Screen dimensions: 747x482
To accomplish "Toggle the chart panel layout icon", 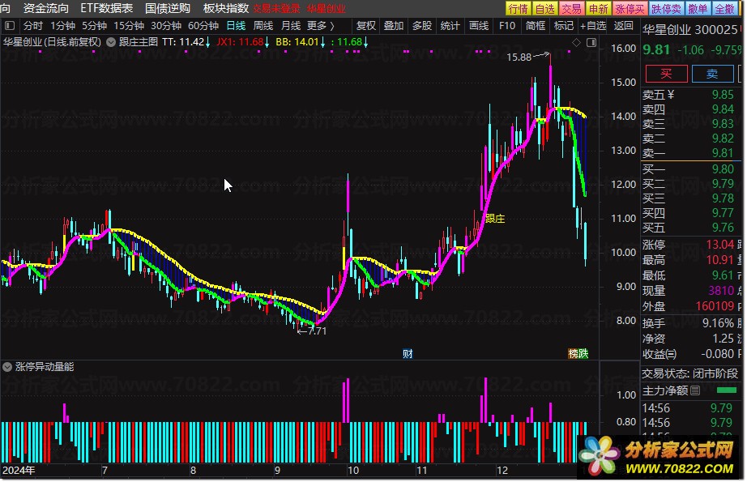I will coord(591,43).
